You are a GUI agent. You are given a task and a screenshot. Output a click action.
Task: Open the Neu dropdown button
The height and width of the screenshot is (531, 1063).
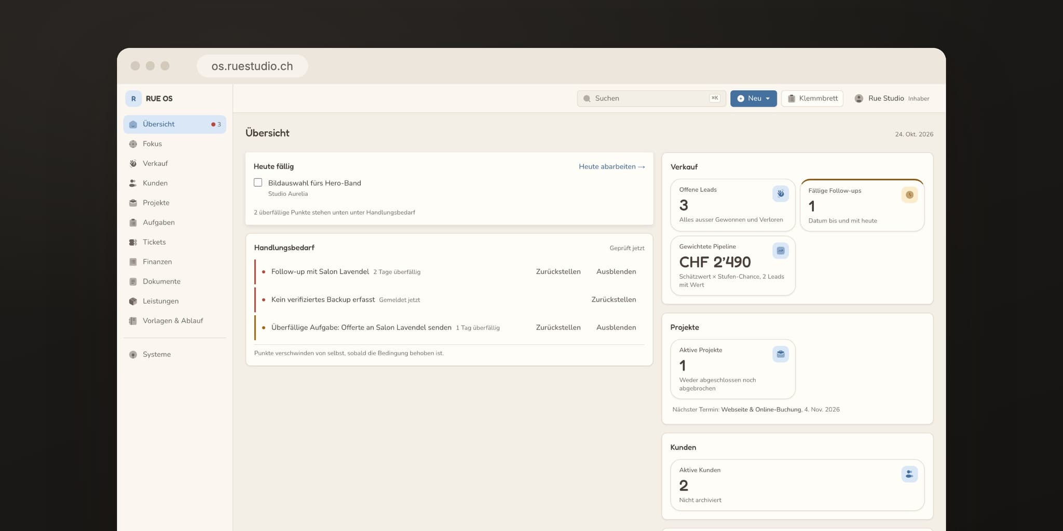coord(754,99)
